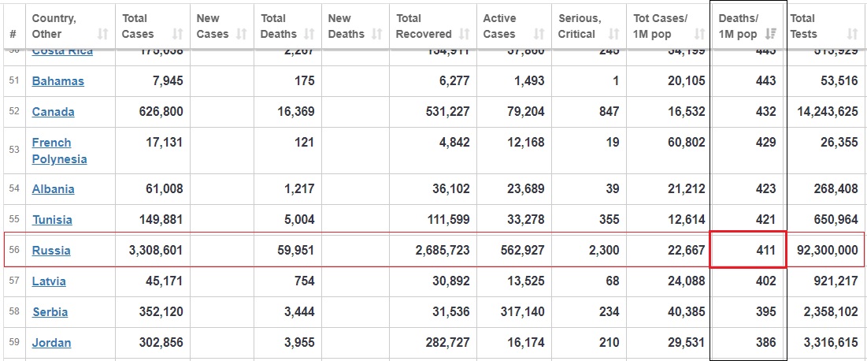Screen dimensions: 867x361
Task: Go to Albania country page
Action: (x=54, y=189)
